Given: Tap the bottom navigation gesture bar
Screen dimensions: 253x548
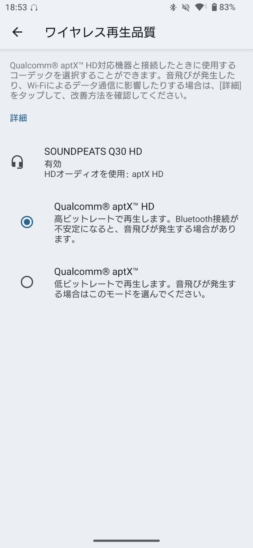Looking at the screenshot, I should click(x=126, y=540).
